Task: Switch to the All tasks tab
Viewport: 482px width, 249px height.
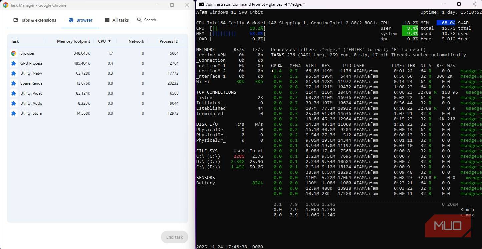Action: 116,20
